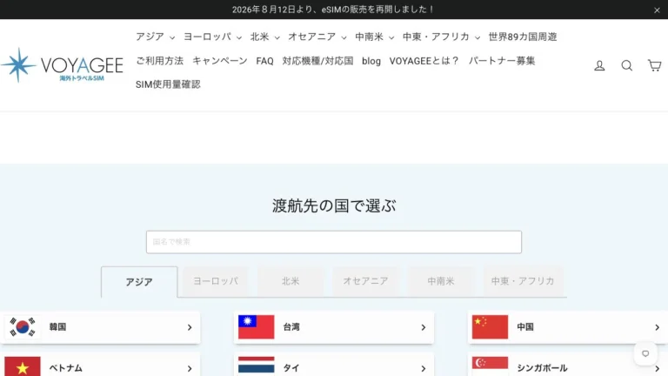Viewport: 668px width, 376px height.
Task: Click the eSIM sales resumed announcement text
Action: click(x=333, y=10)
